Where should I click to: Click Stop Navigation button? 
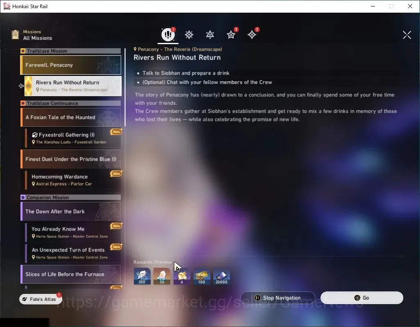tap(278, 298)
